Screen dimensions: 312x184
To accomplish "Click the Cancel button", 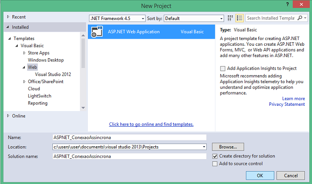I will 291,176.
